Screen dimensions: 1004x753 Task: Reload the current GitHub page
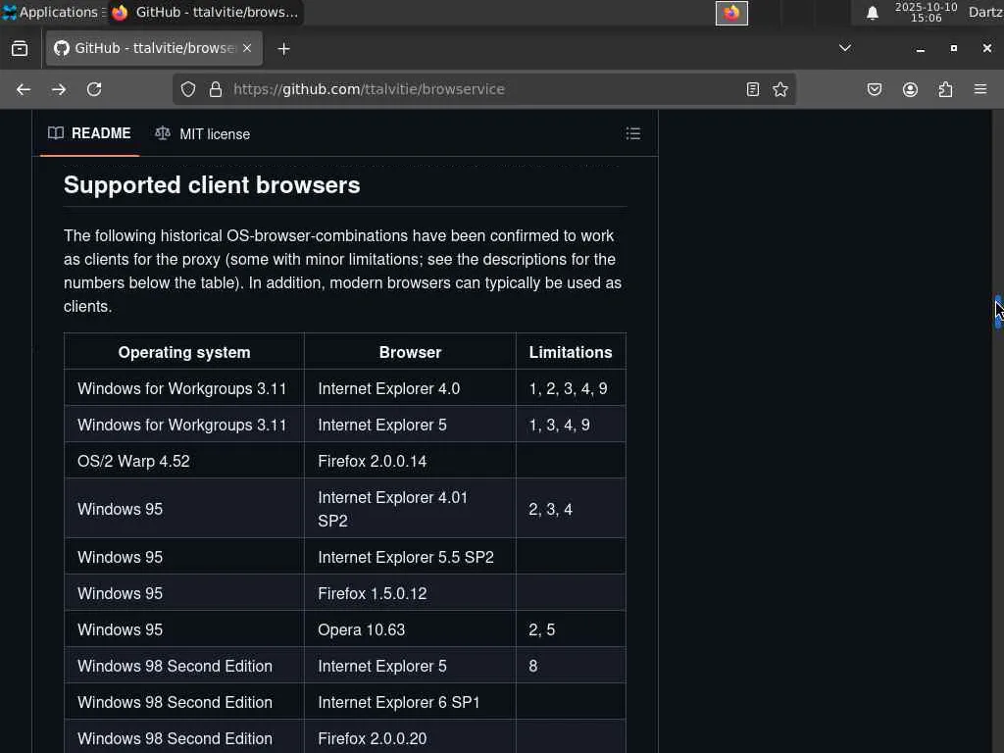coord(94,89)
